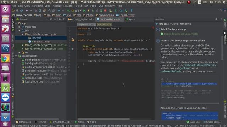227x127 pixels.
Task: Expand org.johnfe.proyectoguia (test) package
Action: pyautogui.click(x=23, y=49)
